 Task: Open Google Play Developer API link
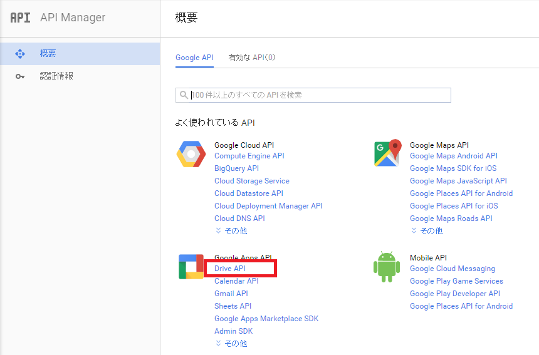(x=455, y=294)
